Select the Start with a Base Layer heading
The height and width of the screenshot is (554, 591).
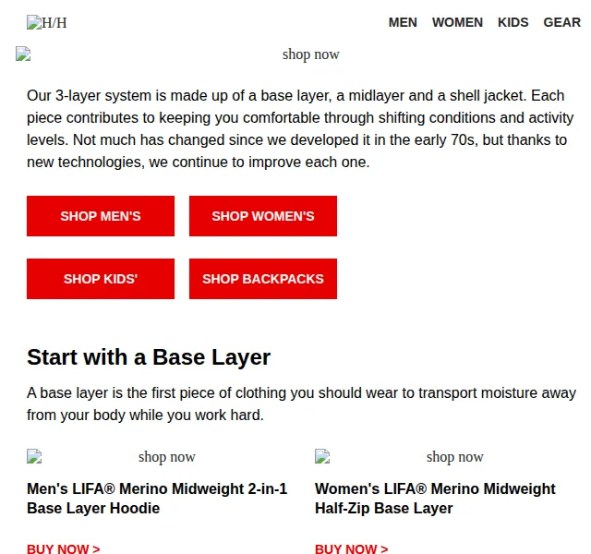pos(149,357)
